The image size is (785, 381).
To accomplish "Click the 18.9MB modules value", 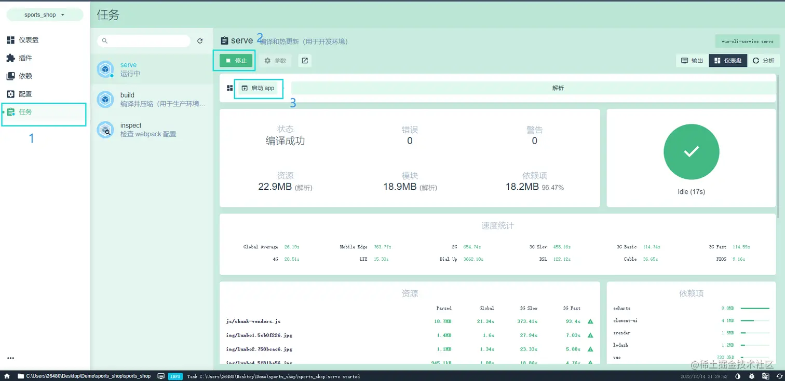I will pyautogui.click(x=400, y=187).
